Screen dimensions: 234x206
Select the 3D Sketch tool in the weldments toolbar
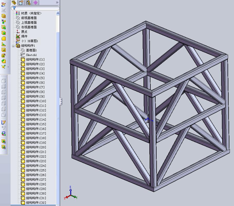tap(3, 4)
